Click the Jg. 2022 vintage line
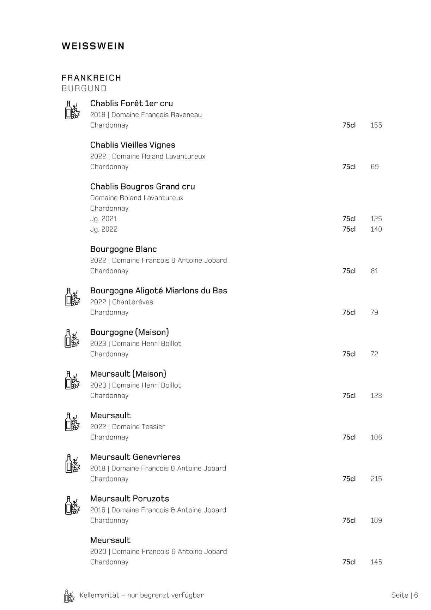This screenshot has width=431, height=610. [104, 229]
